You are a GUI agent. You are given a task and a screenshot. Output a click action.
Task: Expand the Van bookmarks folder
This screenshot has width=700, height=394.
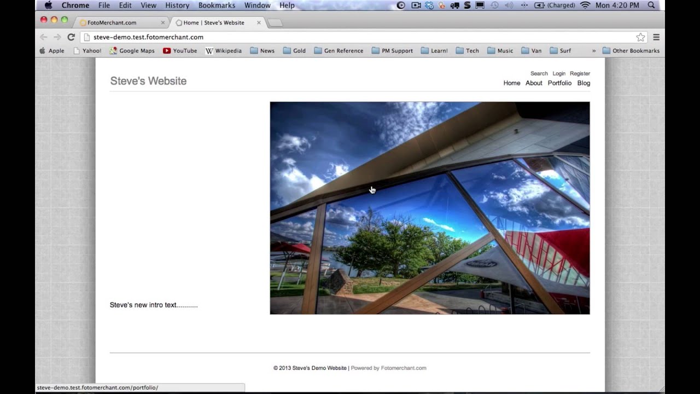(x=532, y=50)
